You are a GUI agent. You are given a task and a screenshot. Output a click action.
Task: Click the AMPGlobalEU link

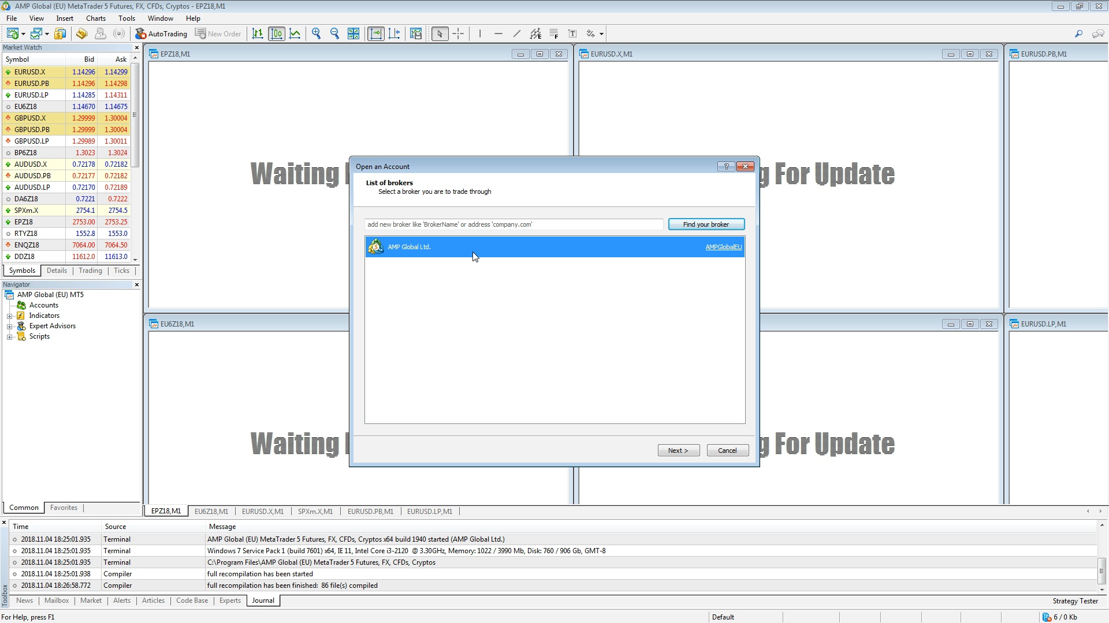click(723, 247)
